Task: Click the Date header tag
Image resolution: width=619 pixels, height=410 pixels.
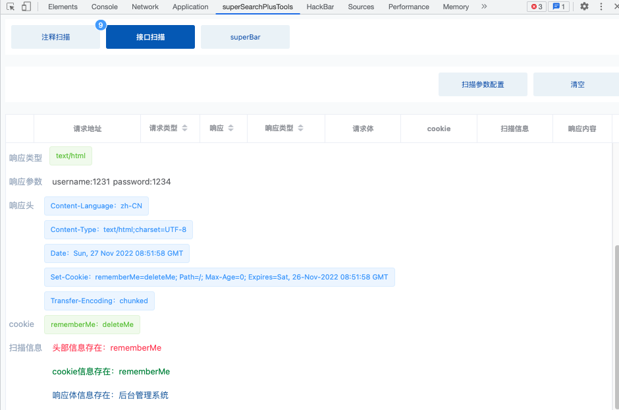Action: (x=117, y=253)
